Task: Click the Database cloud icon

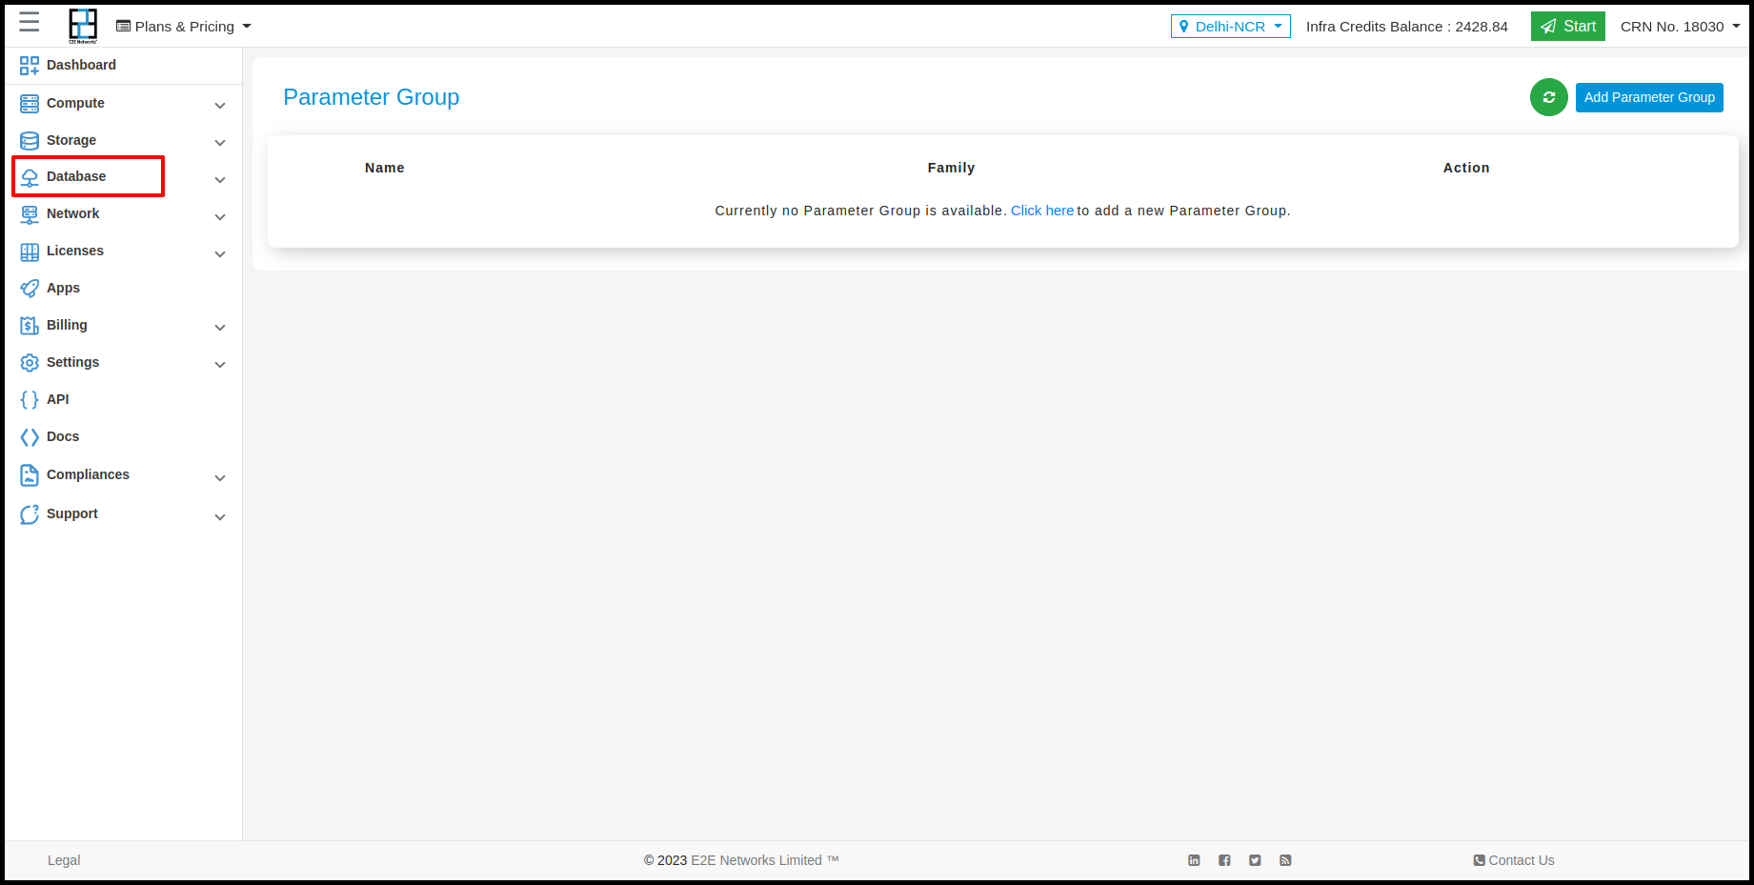Action: click(30, 177)
